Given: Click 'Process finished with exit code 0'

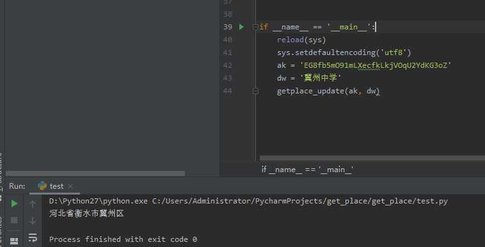Looking at the screenshot, I should click(x=123, y=239).
